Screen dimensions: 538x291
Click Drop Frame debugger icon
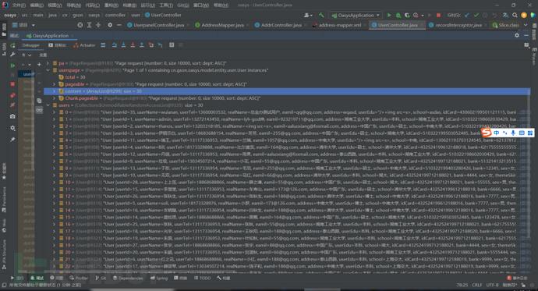pos(151,45)
